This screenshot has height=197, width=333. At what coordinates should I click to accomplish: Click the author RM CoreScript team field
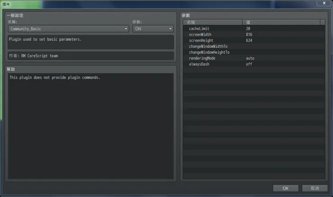pos(91,56)
